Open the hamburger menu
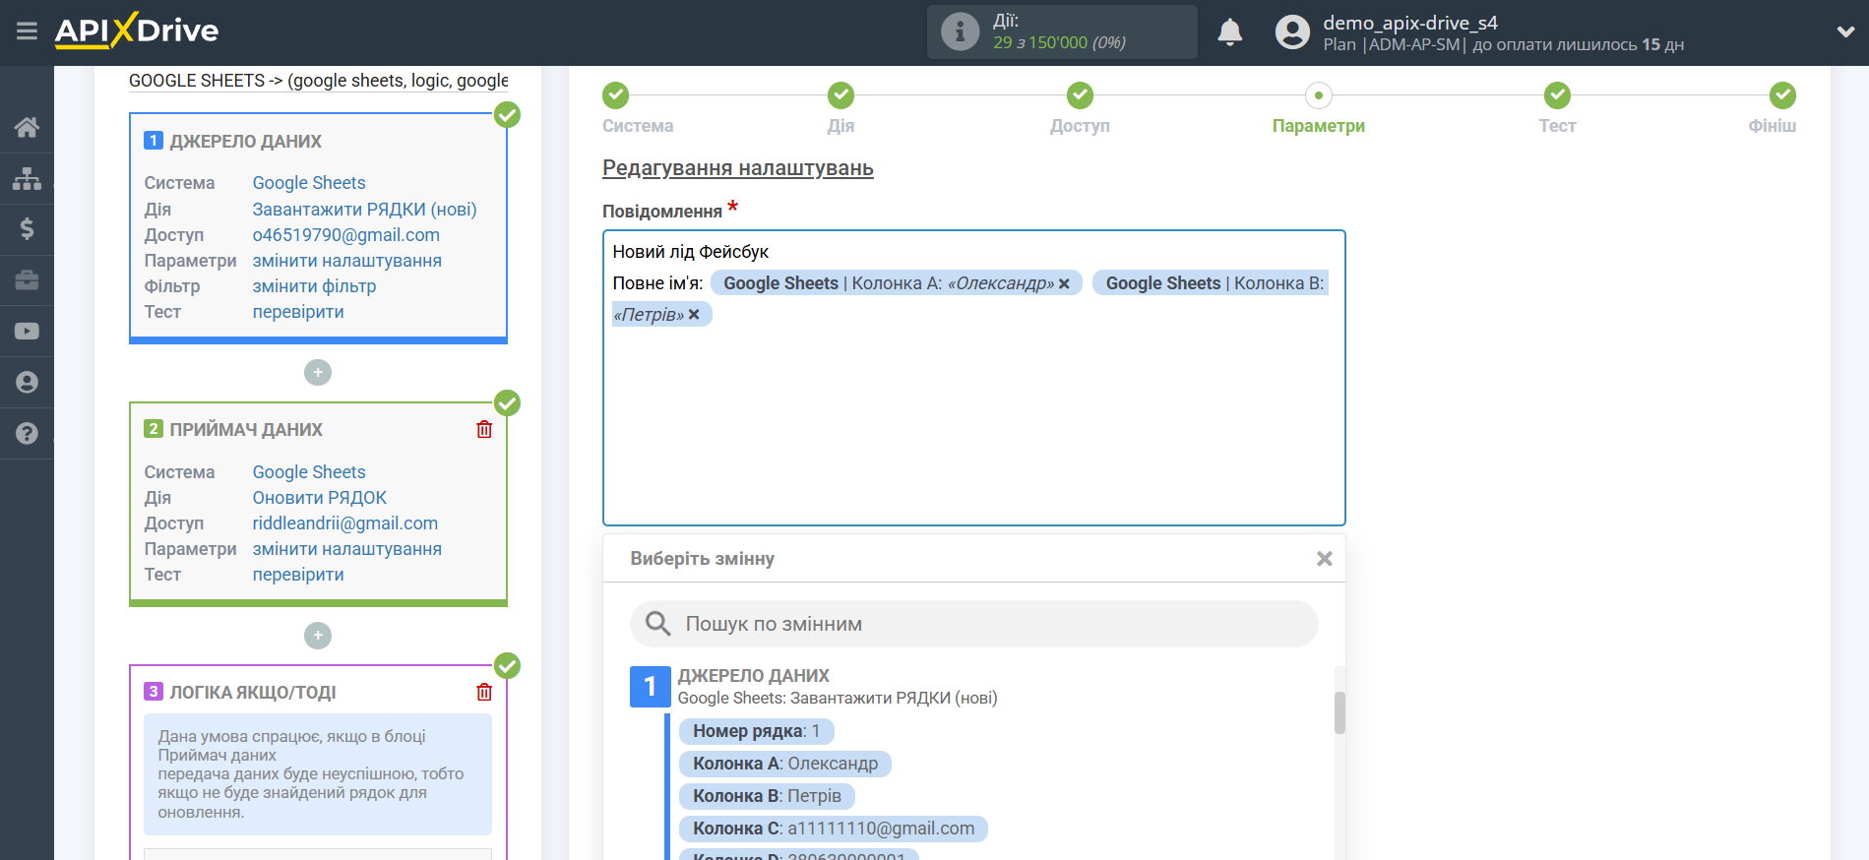 (x=27, y=31)
